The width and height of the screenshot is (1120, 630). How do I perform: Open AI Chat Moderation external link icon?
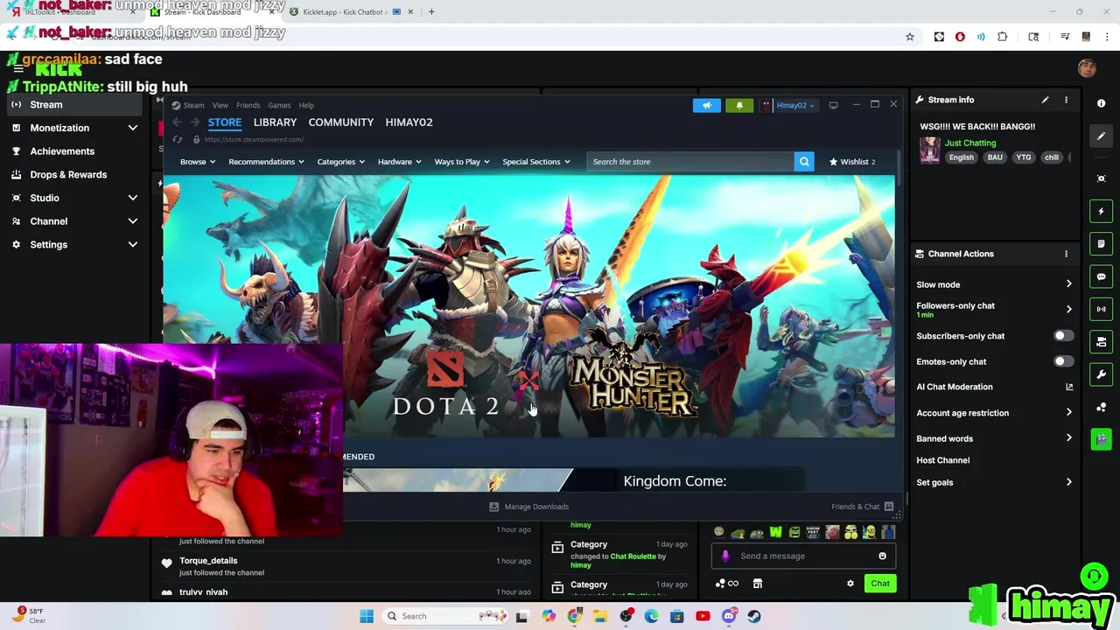1069,387
